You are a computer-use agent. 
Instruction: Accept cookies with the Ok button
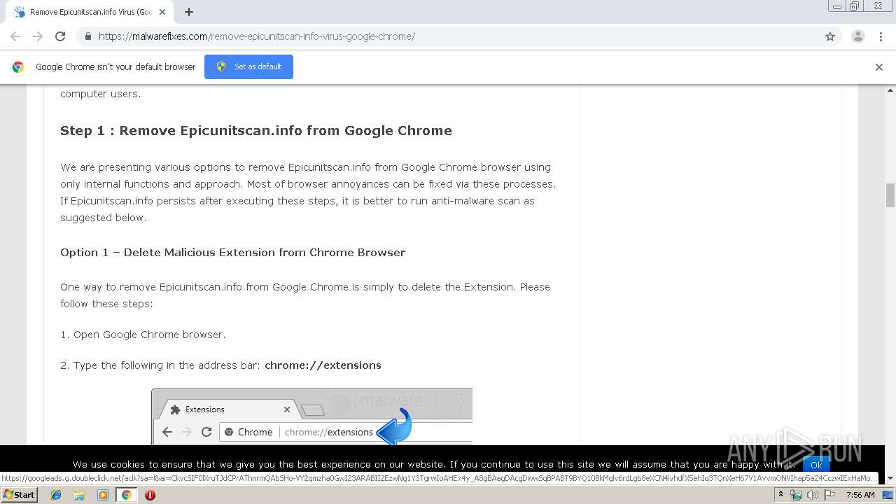(816, 465)
